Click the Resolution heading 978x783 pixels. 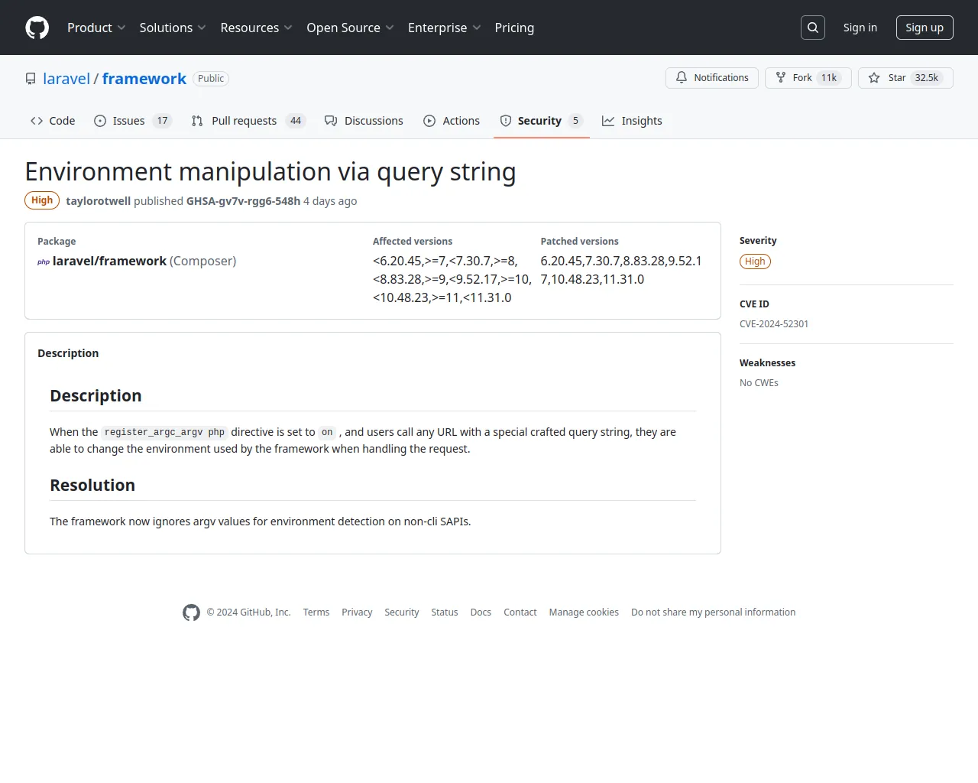click(92, 486)
